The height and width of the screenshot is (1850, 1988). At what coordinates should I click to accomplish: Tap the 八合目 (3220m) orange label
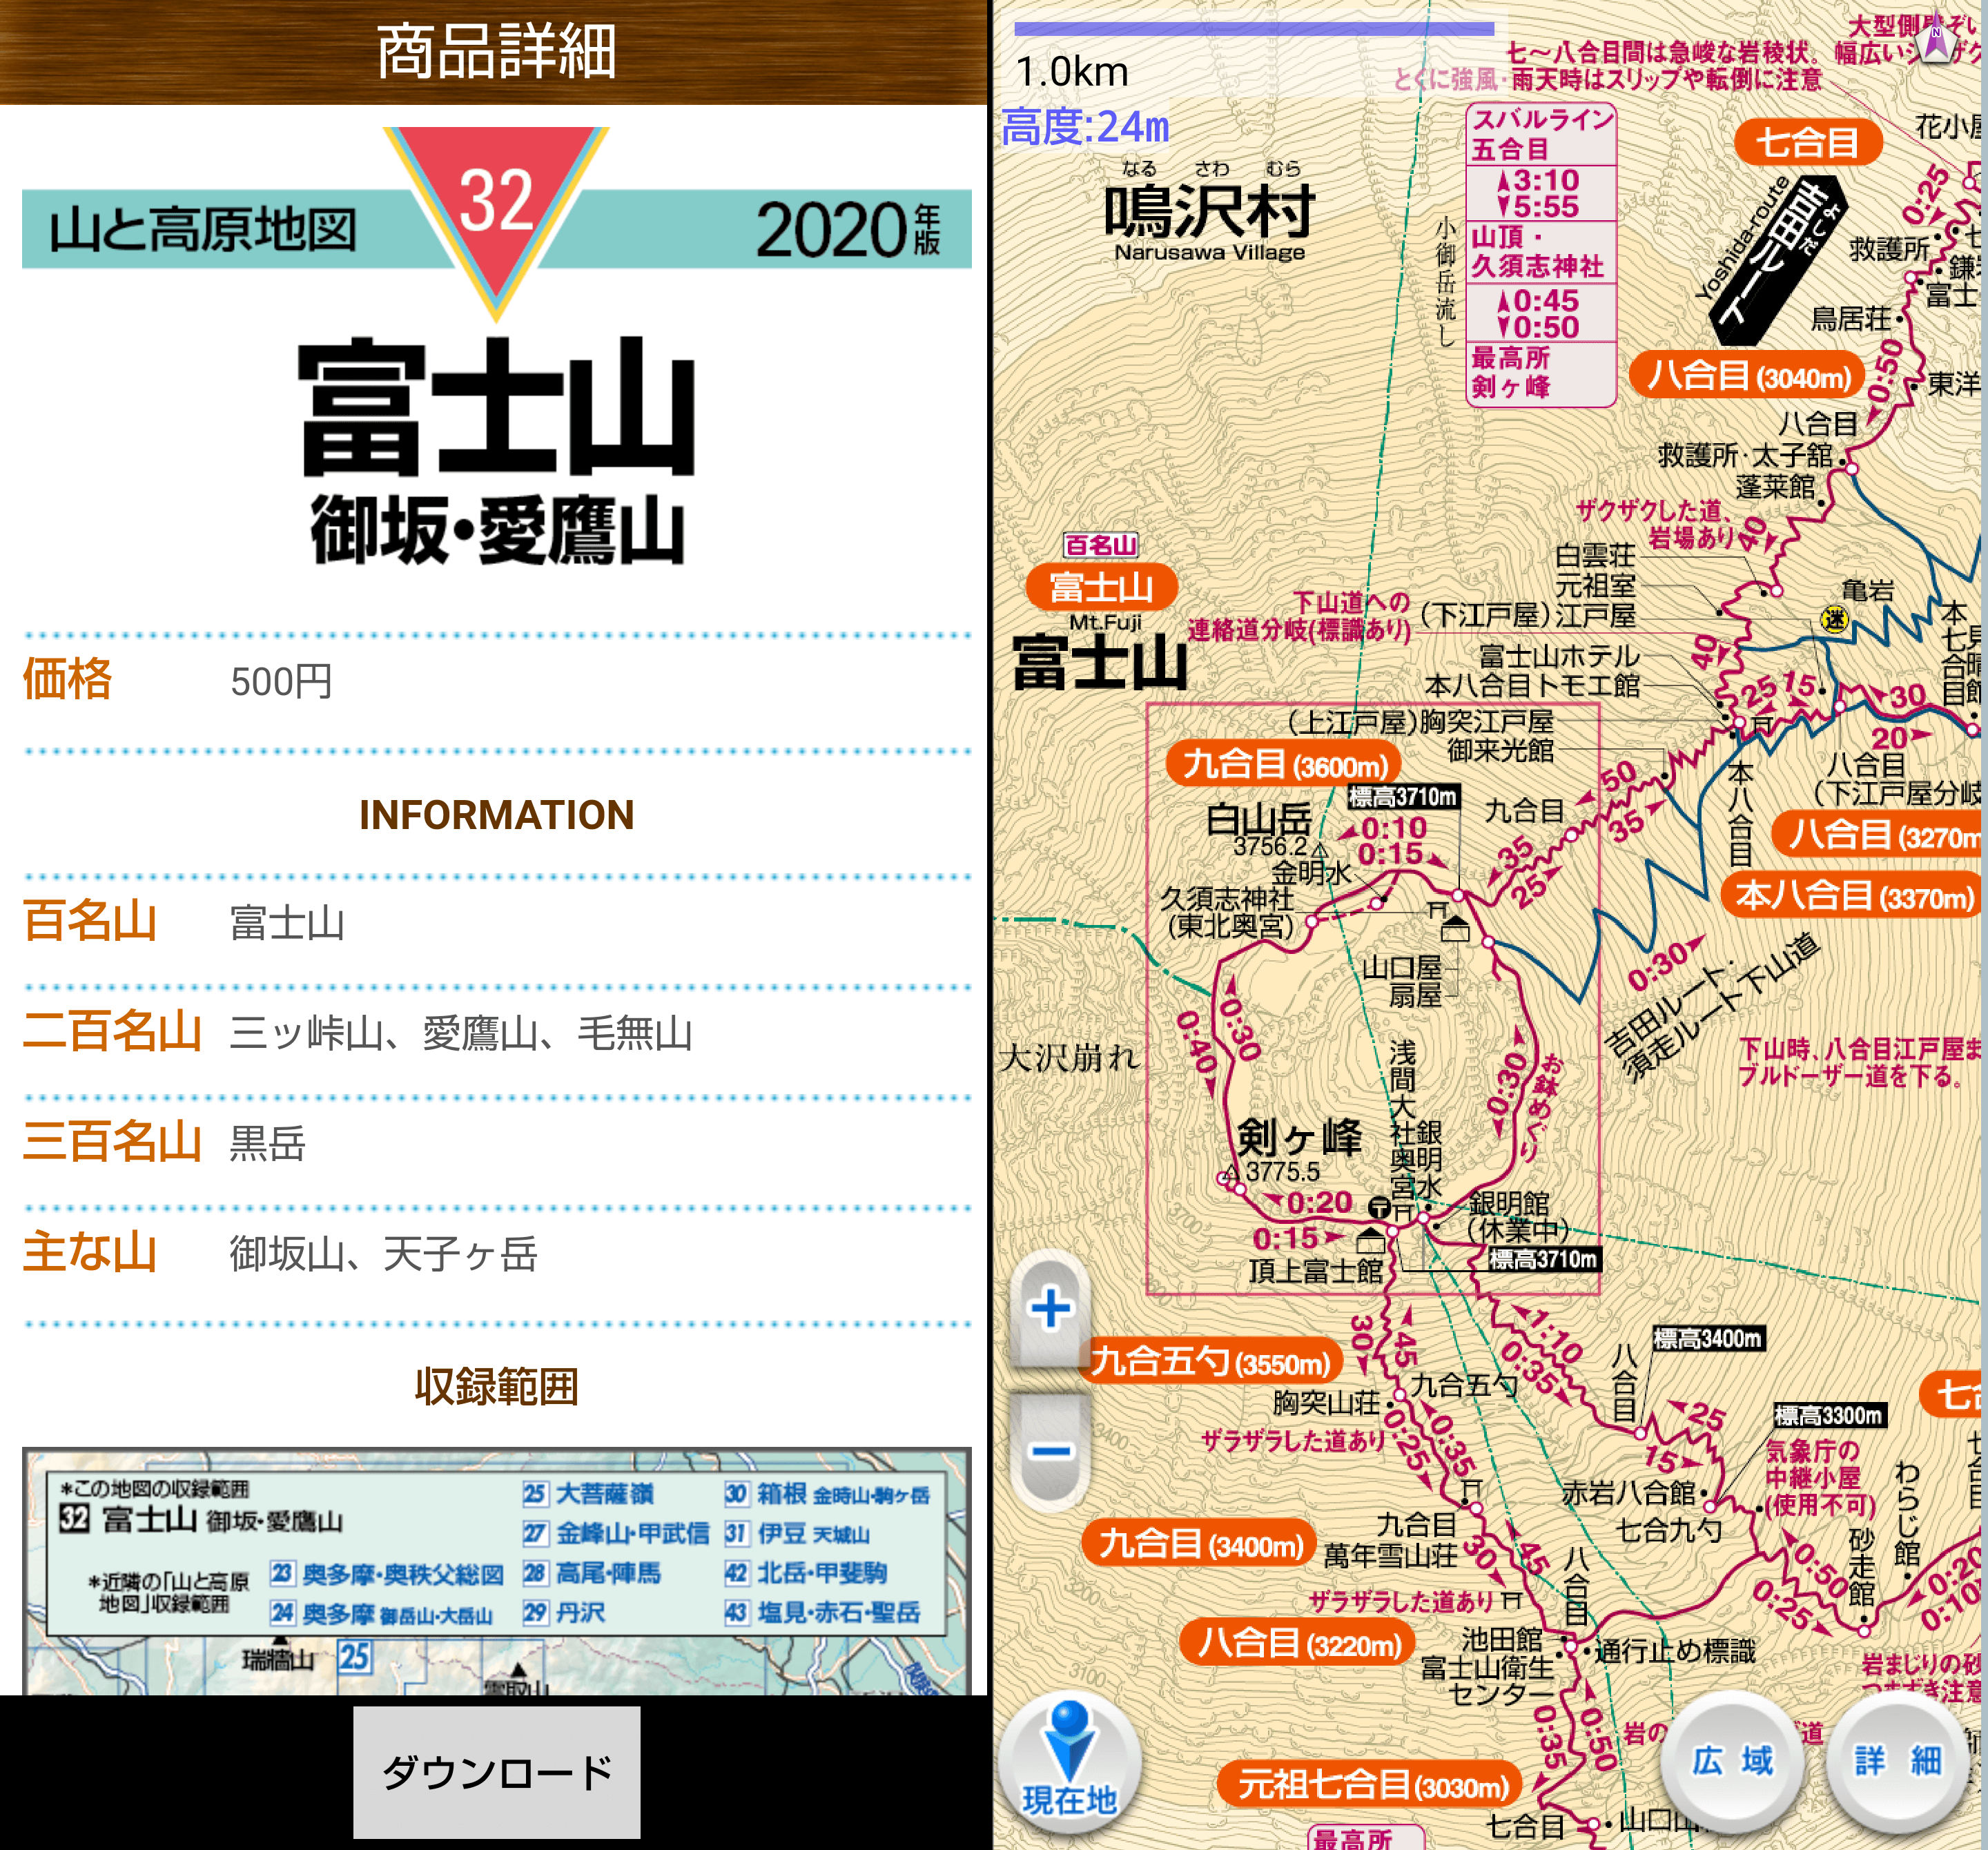coord(1298,1642)
